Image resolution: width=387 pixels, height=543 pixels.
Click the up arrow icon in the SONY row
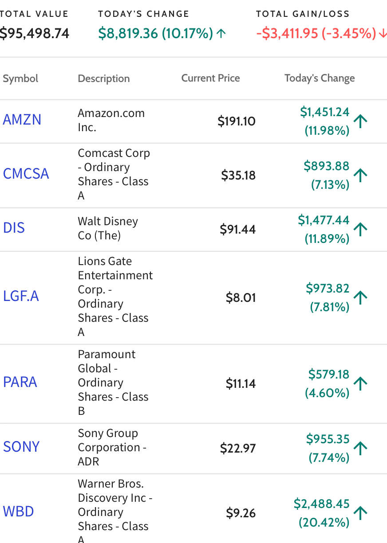point(361,448)
